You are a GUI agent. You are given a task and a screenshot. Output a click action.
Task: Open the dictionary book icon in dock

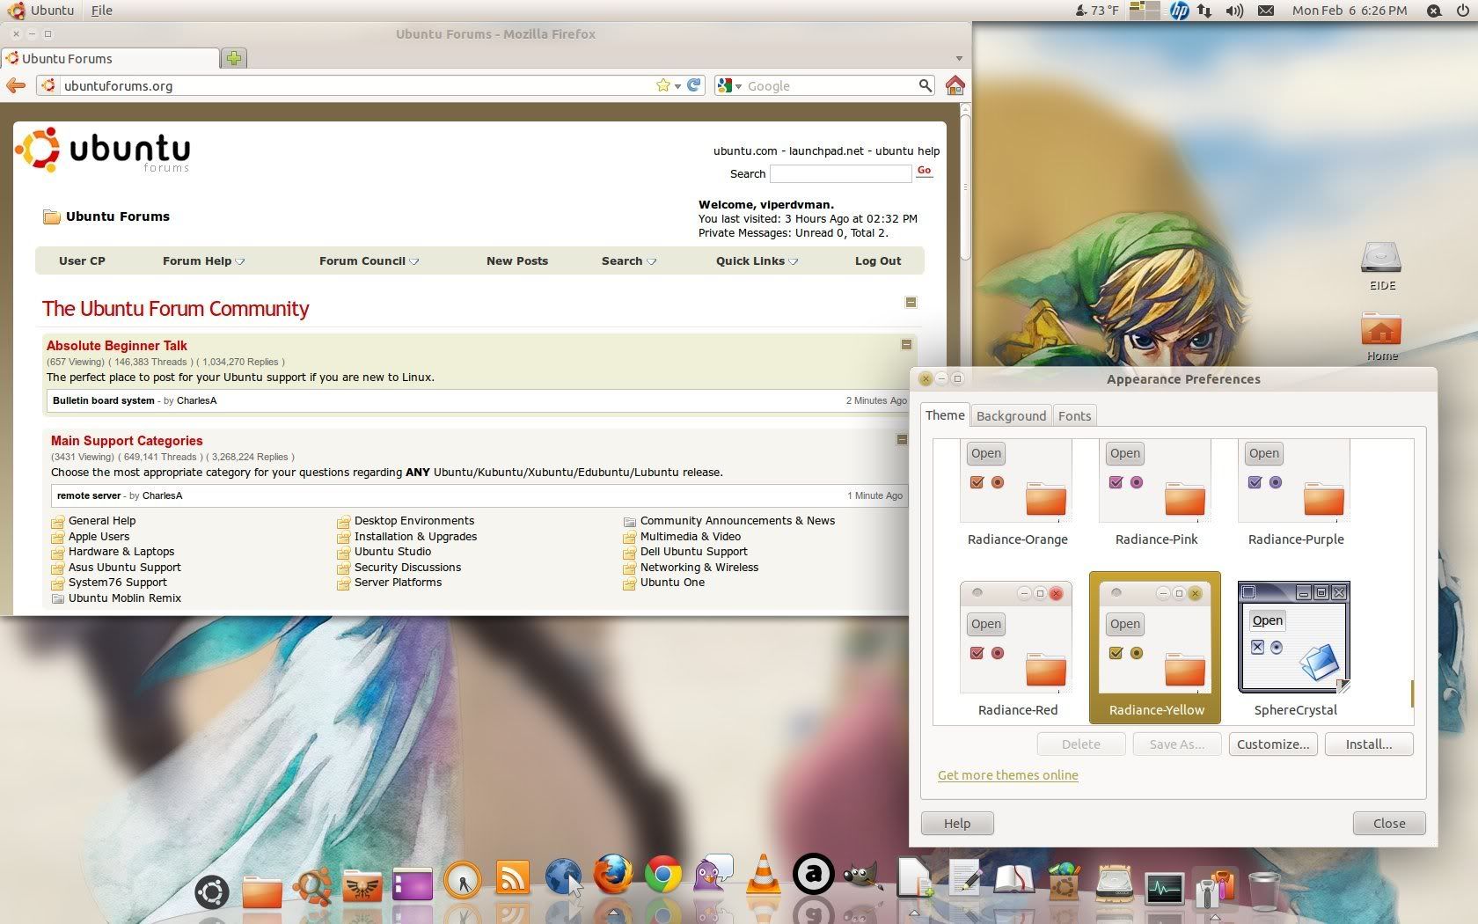(x=1013, y=878)
